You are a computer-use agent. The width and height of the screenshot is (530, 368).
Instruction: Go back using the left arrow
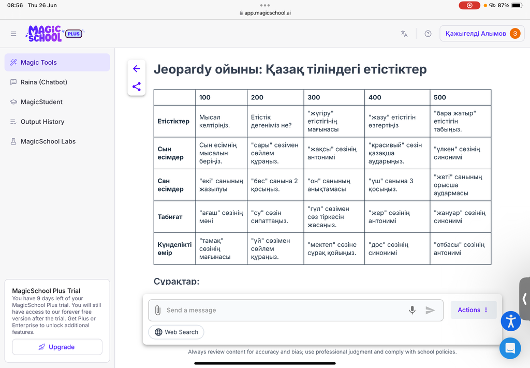tap(137, 69)
